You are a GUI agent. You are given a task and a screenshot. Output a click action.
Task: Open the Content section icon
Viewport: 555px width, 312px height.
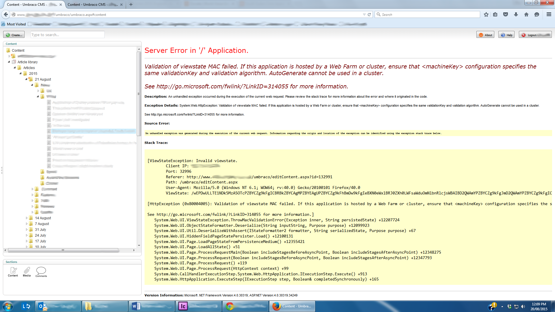tap(13, 272)
